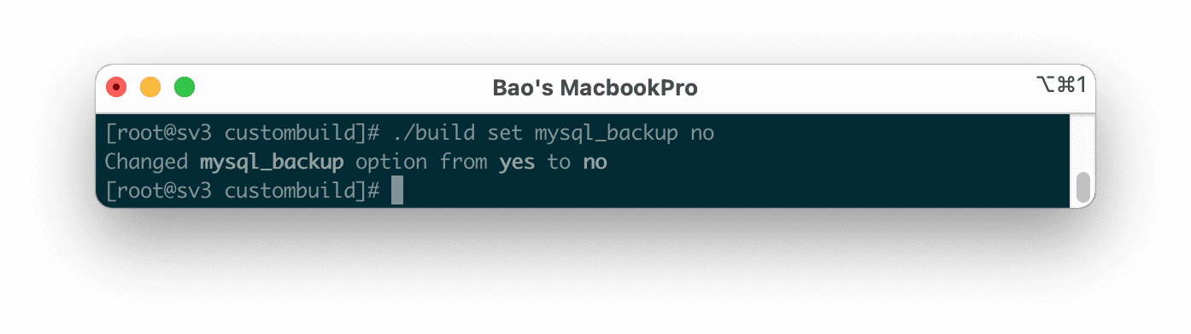Click the red close window button

coord(116,87)
